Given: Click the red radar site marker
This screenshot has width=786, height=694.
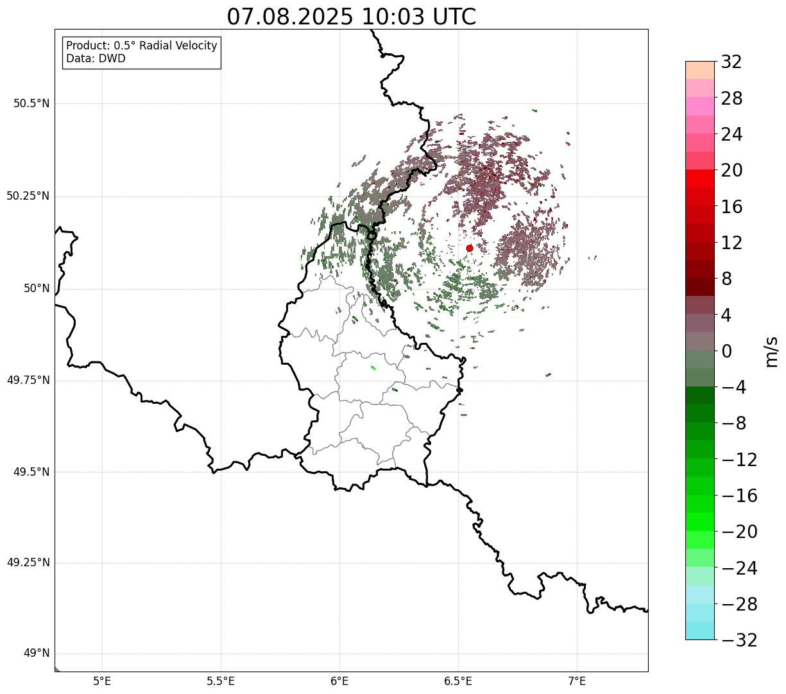Looking at the screenshot, I should coord(470,248).
